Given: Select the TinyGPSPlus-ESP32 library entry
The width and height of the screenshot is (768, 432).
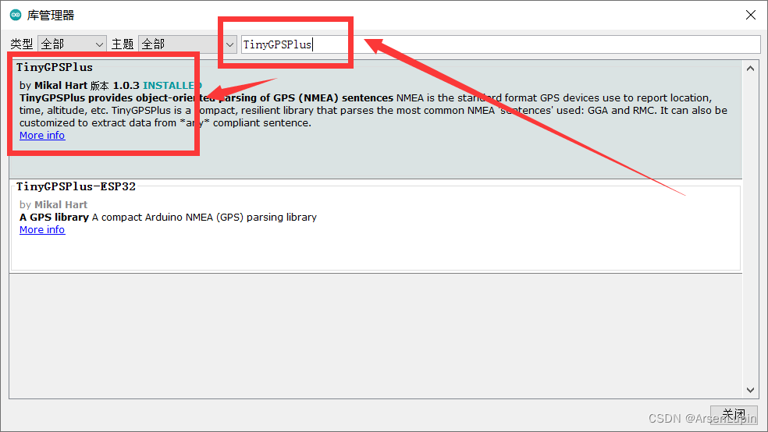Looking at the screenshot, I should point(375,225).
